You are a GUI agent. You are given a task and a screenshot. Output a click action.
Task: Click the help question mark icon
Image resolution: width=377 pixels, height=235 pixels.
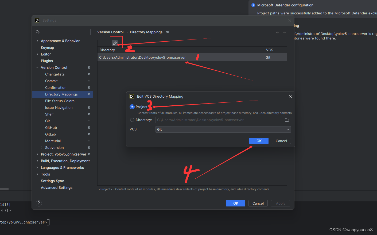[39, 203]
